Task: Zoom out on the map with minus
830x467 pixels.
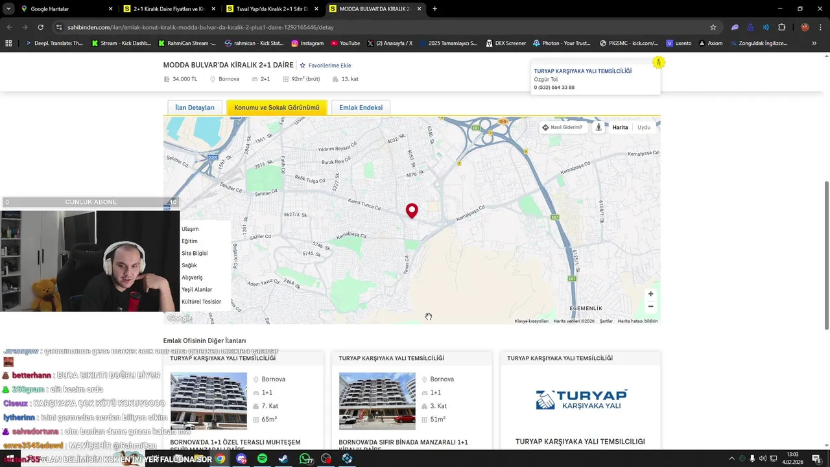Action: pos(650,306)
